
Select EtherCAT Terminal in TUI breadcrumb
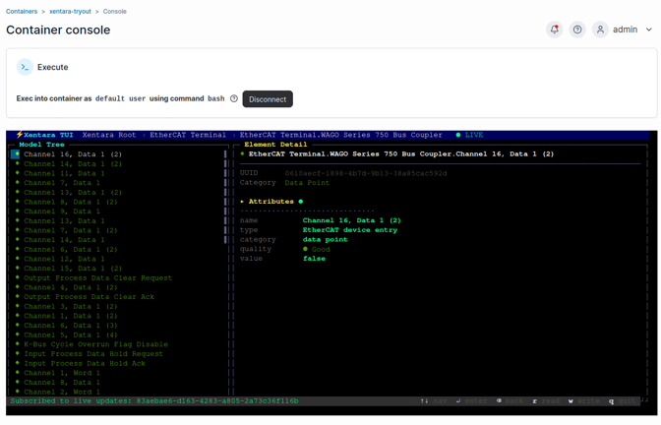pos(188,135)
